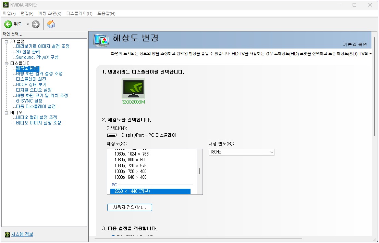
Task: Open the 디스플레이(D) menu
Action: click(x=79, y=14)
